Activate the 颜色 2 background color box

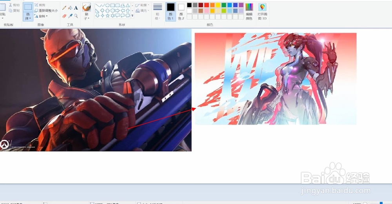(181, 12)
